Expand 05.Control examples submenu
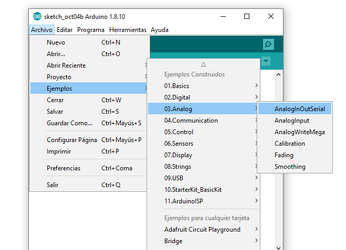The width and height of the screenshot is (346, 250). click(x=203, y=132)
